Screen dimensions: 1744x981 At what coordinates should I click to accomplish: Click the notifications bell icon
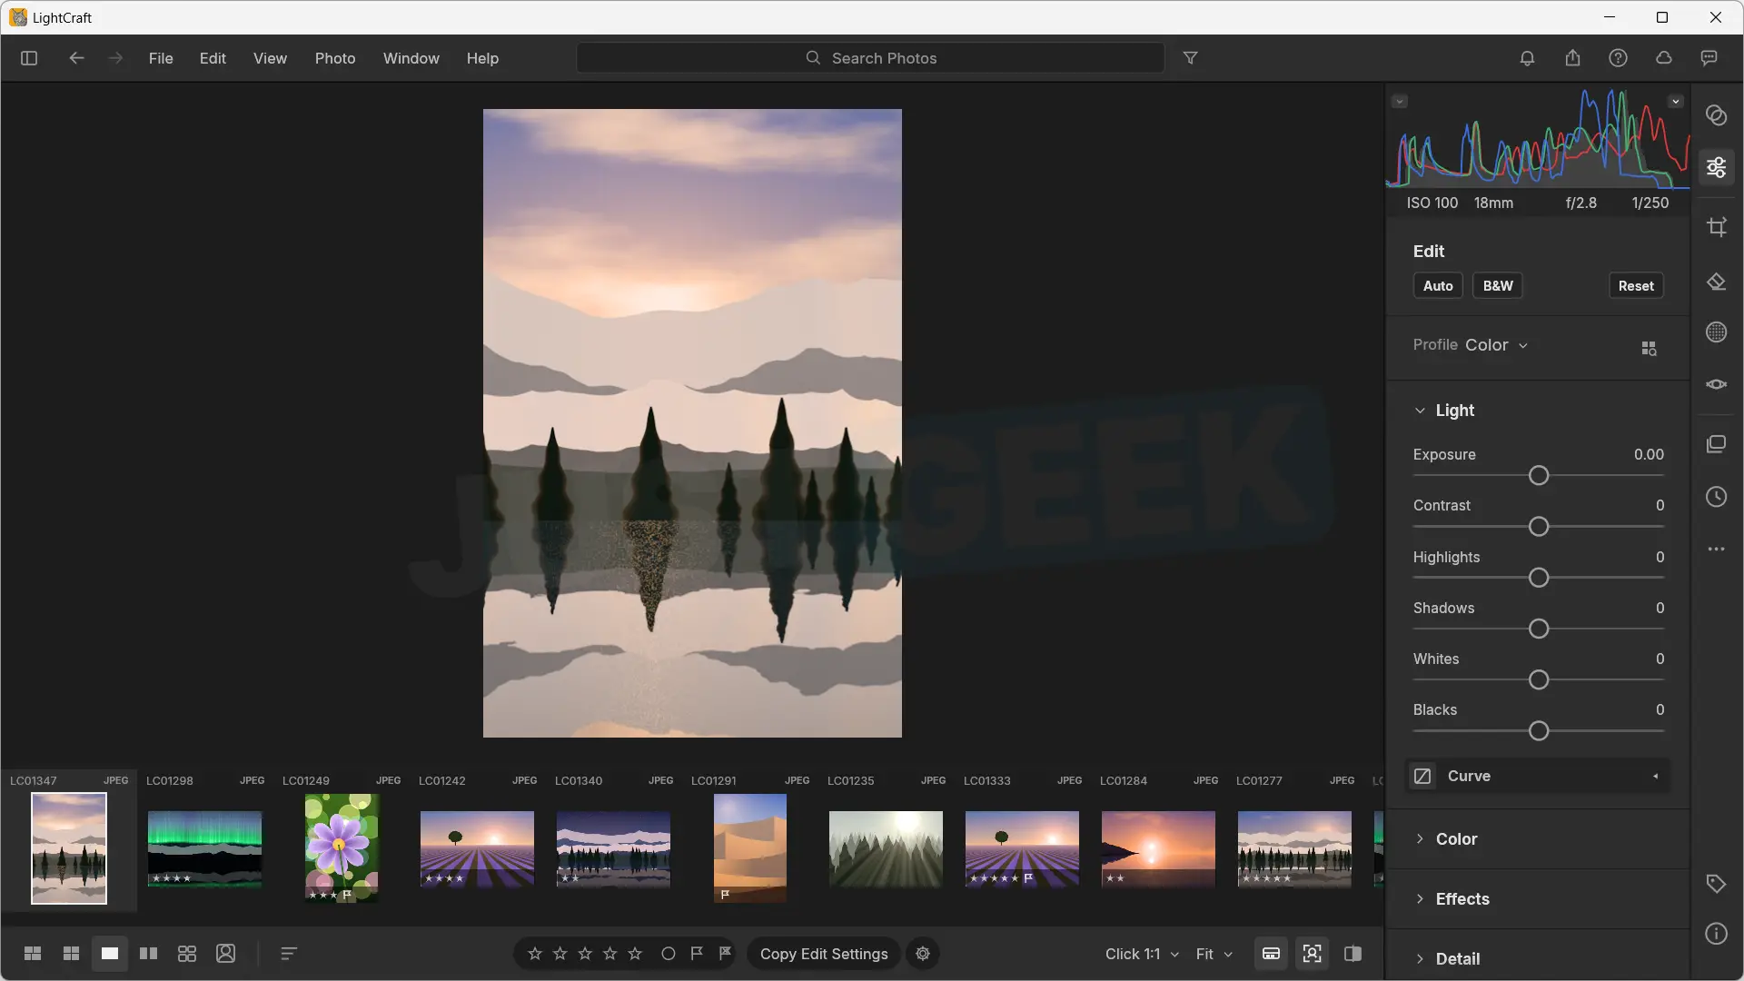[1527, 58]
